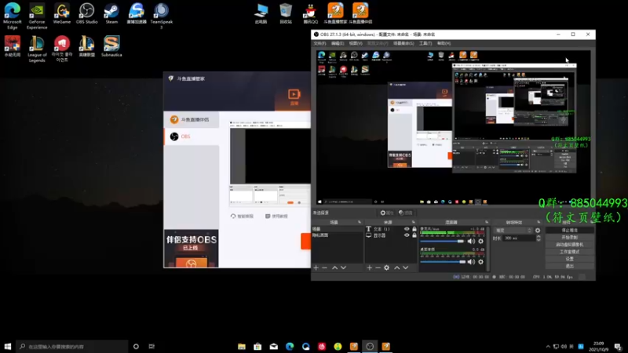
Task: Open the File menu in OBS
Action: [x=319, y=43]
